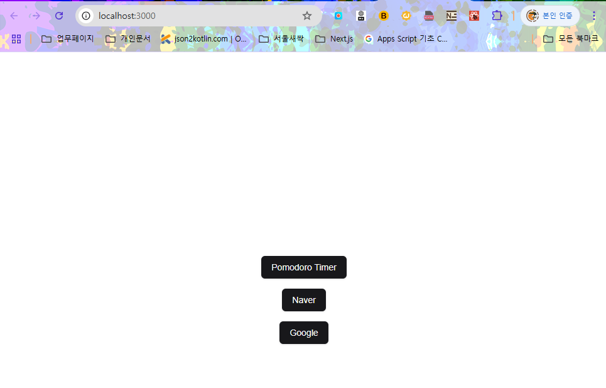Open the 업무페이지 bookmark folder

pos(68,39)
